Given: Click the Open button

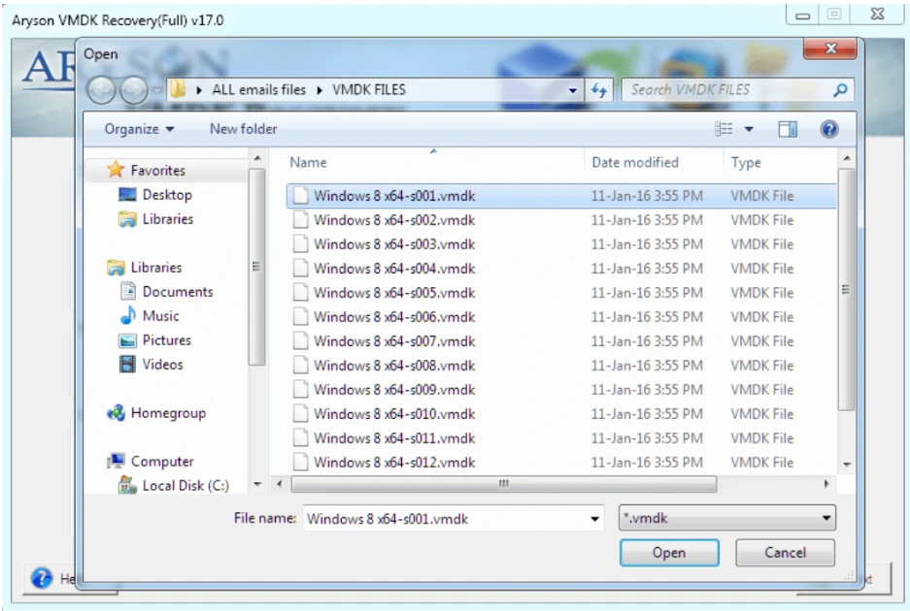Looking at the screenshot, I should (x=668, y=552).
